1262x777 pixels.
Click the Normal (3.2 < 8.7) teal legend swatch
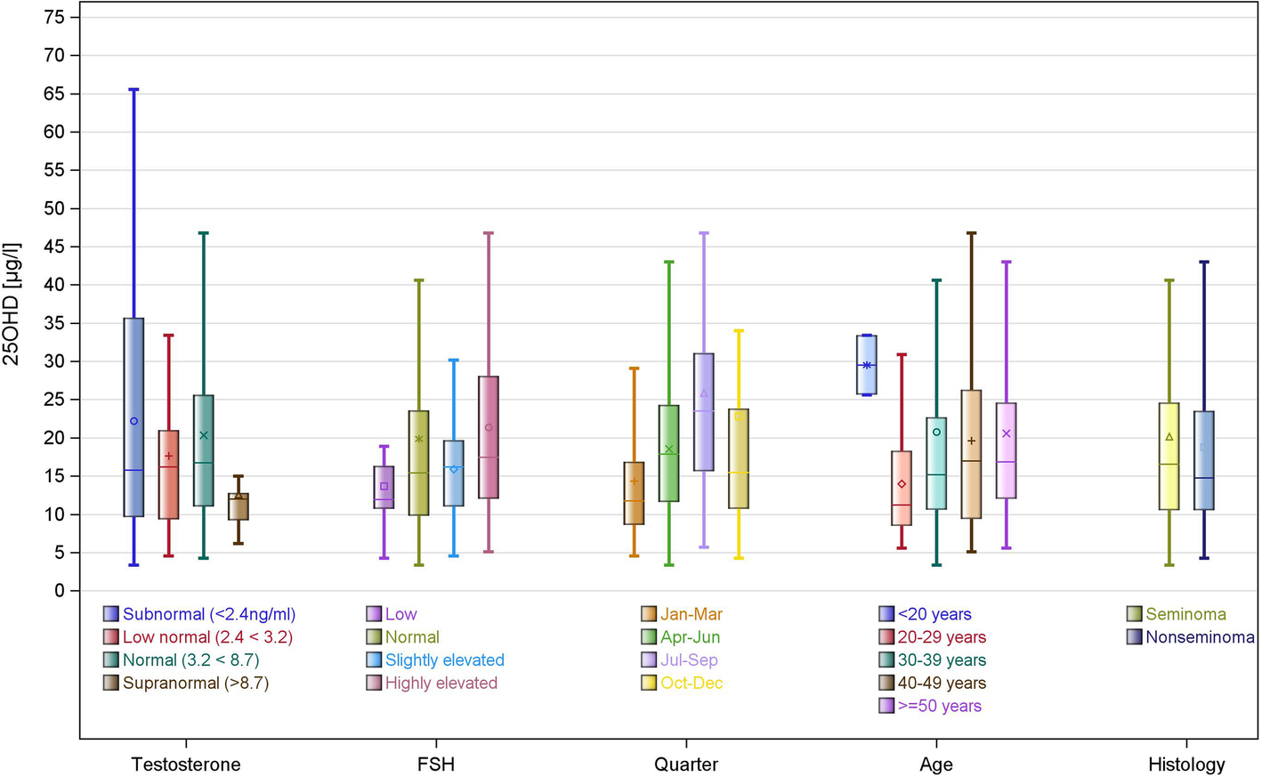[x=111, y=660]
